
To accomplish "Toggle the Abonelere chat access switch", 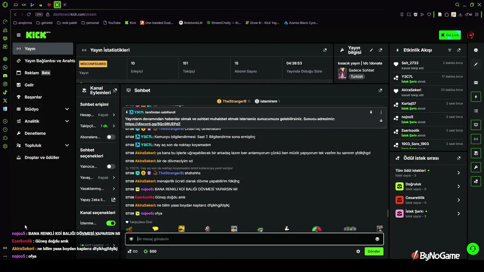I will pyautogui.click(x=111, y=137).
